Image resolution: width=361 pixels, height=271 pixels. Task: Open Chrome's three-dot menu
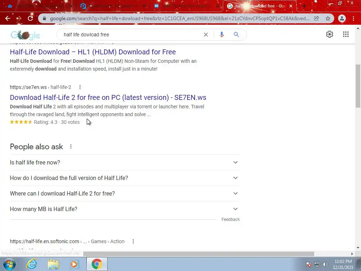(x=353, y=18)
